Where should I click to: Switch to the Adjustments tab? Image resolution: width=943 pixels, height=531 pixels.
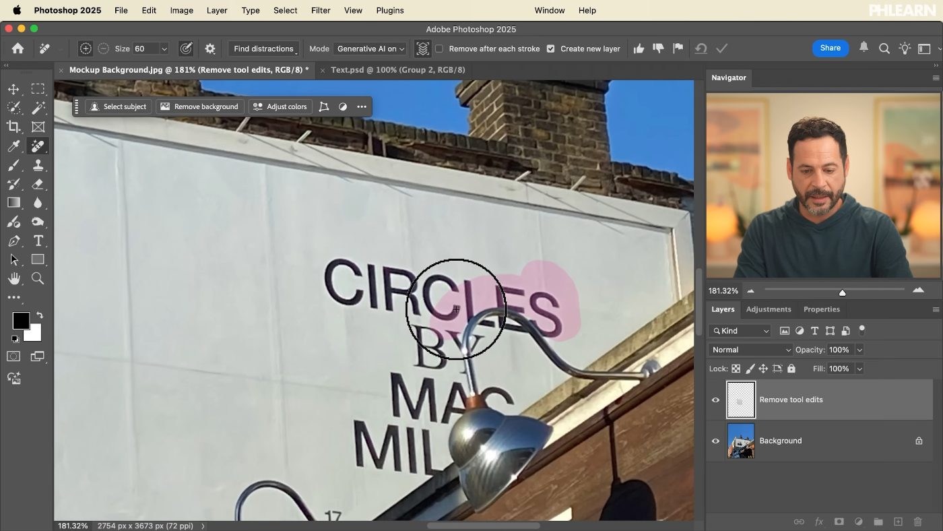(x=769, y=309)
